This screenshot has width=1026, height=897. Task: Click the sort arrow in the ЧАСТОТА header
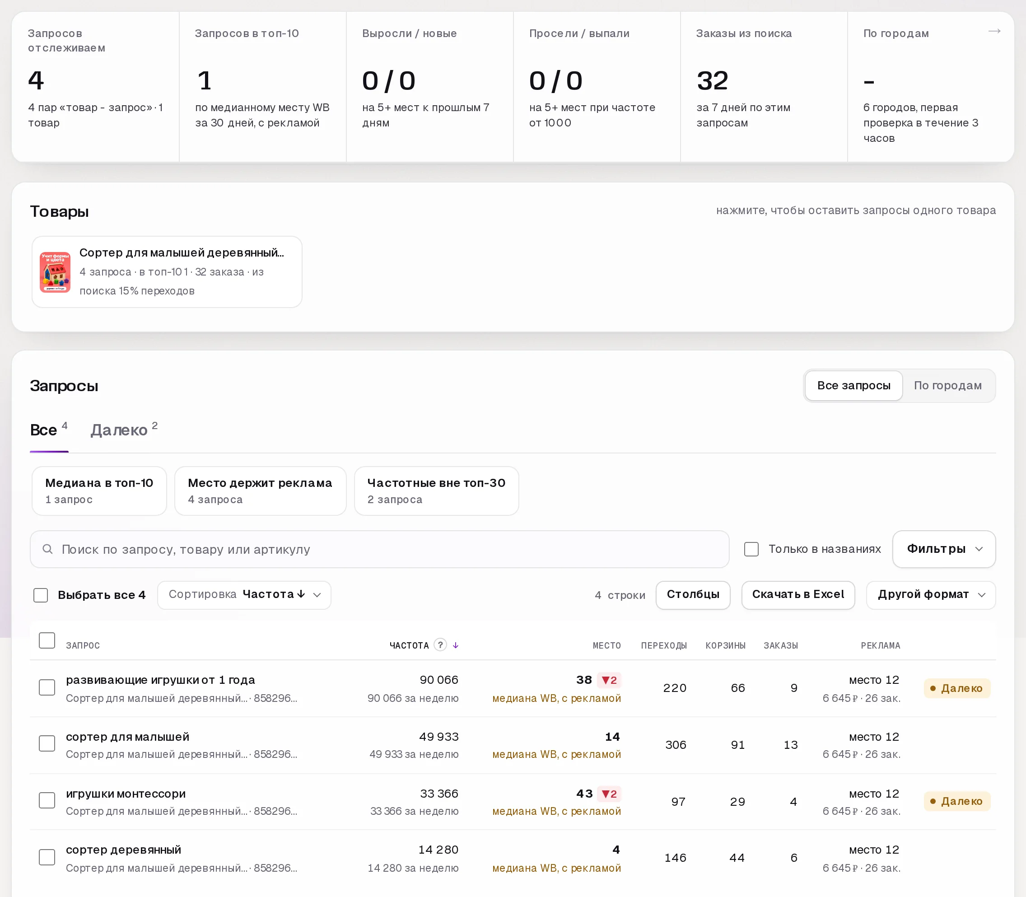(456, 645)
